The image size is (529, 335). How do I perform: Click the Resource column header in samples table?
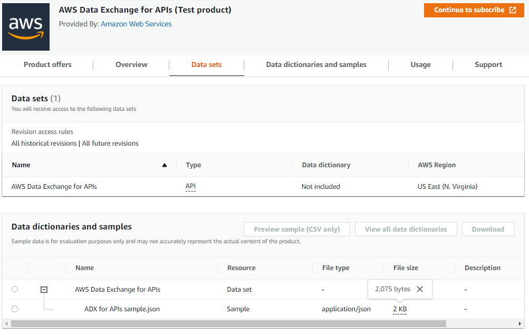click(x=241, y=268)
